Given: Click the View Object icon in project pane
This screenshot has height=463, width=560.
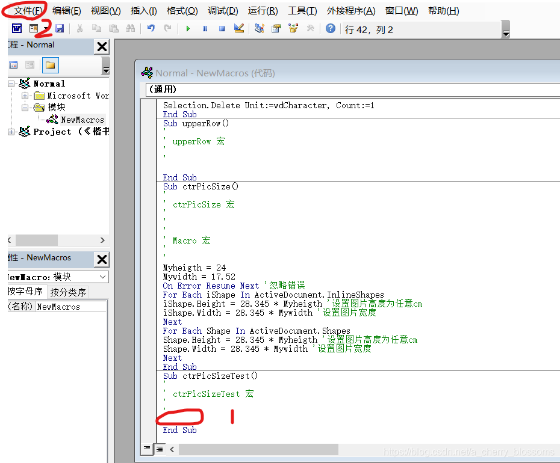Looking at the screenshot, I should click(x=30, y=65).
